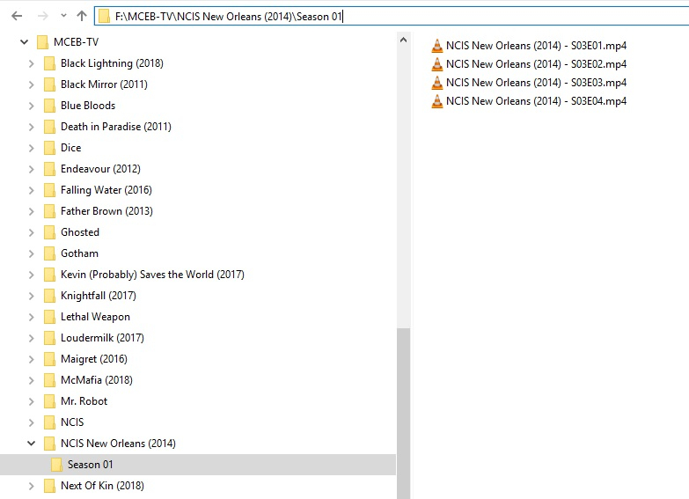Image resolution: width=689 pixels, height=499 pixels.
Task: Expand Kevin (Probably) Saves the World node
Action: pos(31,275)
